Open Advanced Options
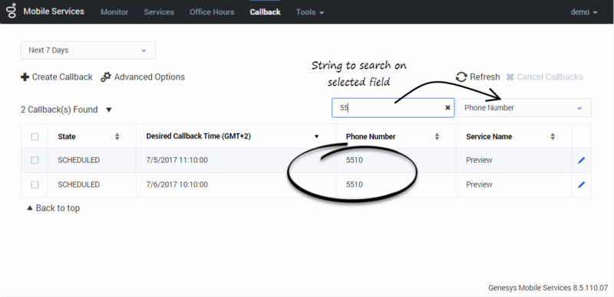 click(x=143, y=77)
